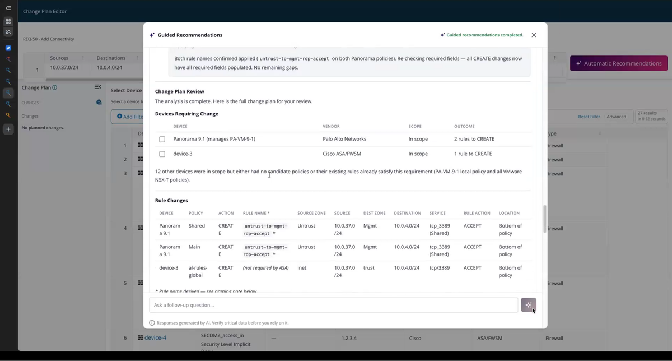672x361 pixels.
Task: Click the 'tcp/3389' service cell
Action: [x=440, y=268]
